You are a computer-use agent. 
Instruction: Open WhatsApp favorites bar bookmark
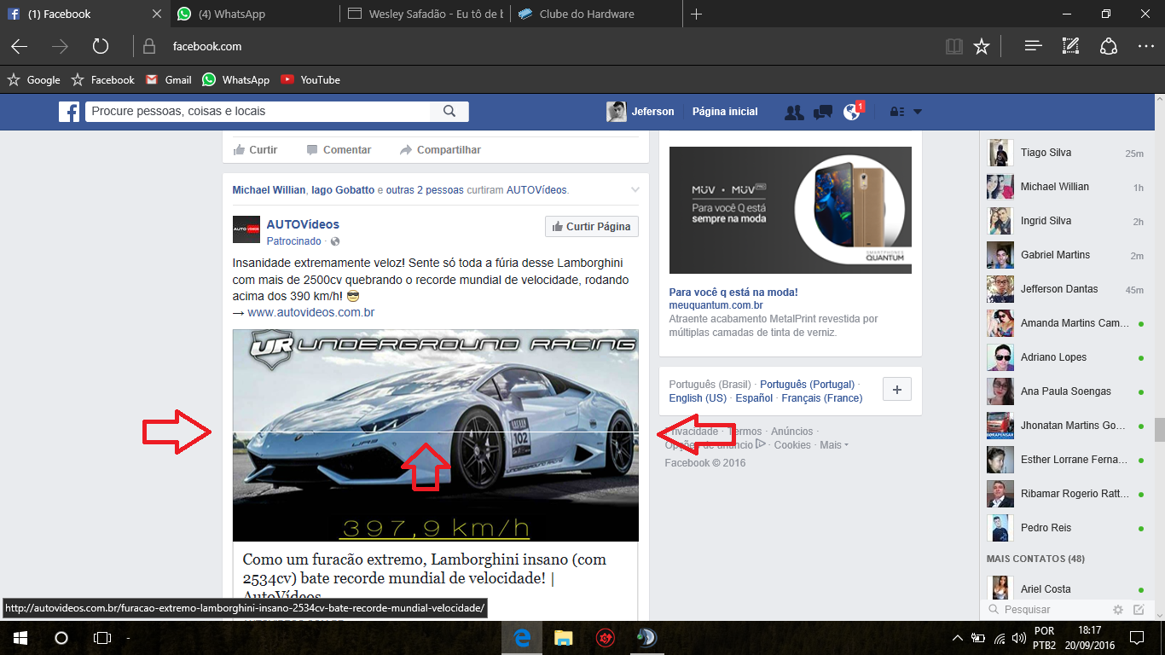236,80
